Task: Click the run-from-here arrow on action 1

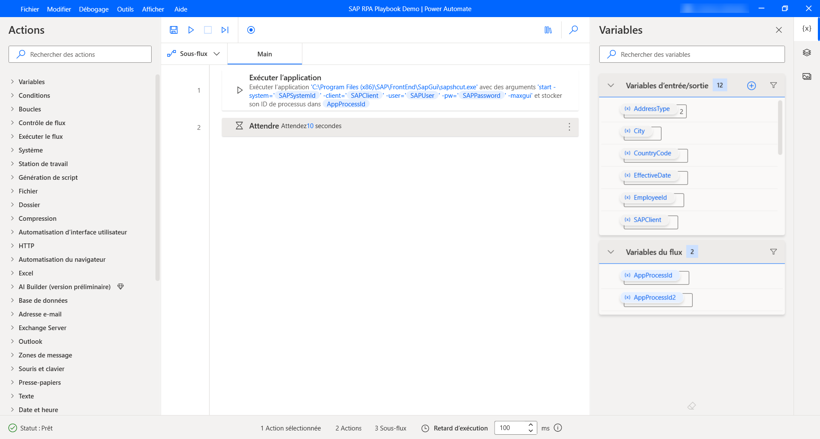Action: [240, 90]
